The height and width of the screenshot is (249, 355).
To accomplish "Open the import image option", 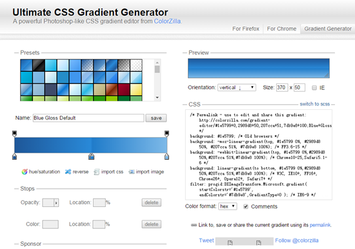I will [147, 171].
